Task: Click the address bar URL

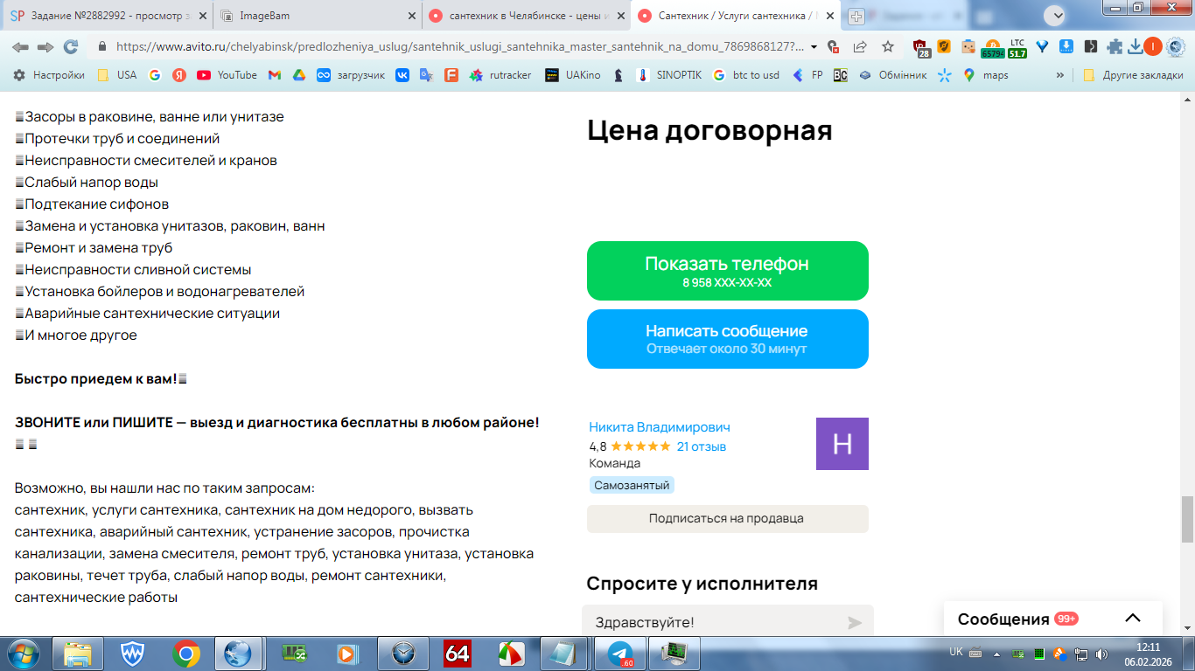Action: pyautogui.click(x=459, y=47)
